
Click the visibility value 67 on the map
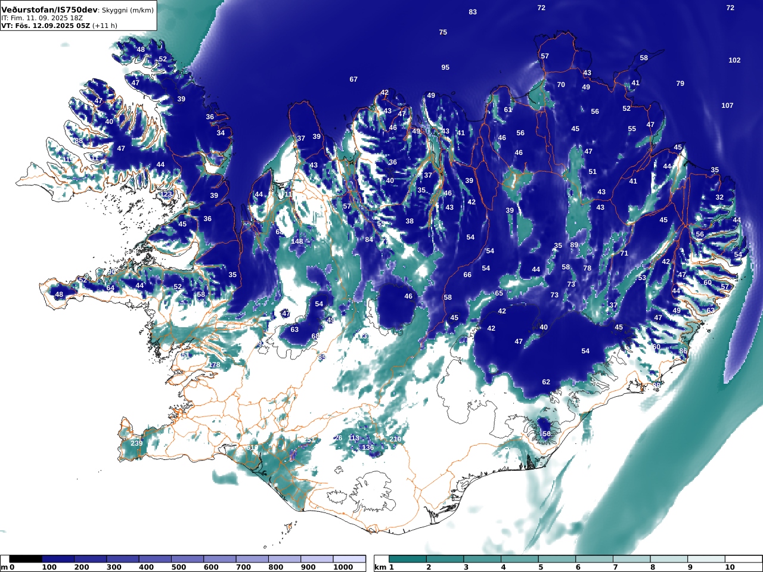point(353,79)
